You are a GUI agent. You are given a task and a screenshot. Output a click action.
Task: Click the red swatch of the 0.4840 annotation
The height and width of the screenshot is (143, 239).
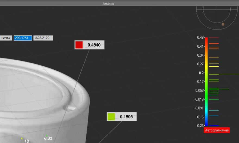(x=79, y=45)
